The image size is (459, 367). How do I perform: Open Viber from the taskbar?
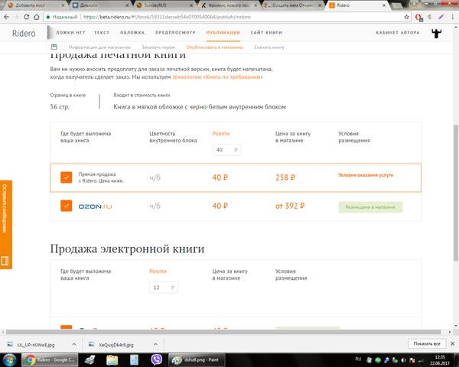pyautogui.click(x=157, y=359)
